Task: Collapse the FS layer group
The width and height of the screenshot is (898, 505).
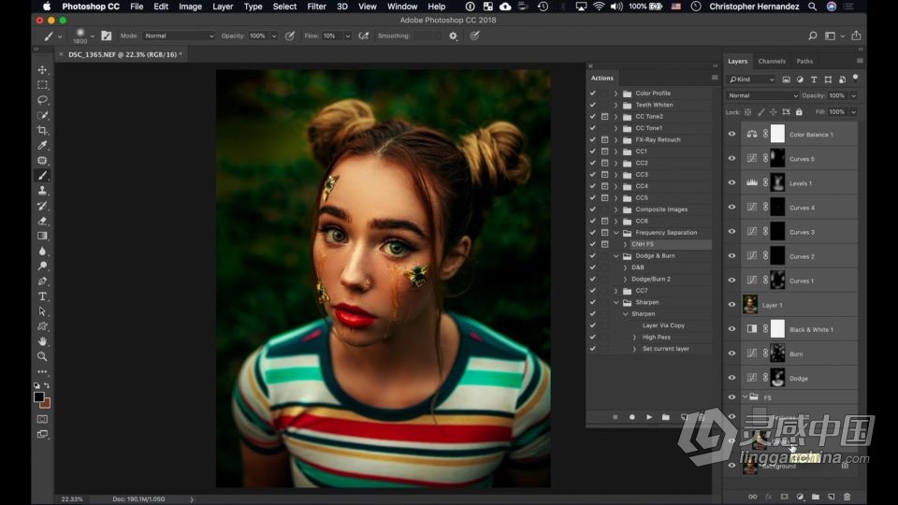Action: (x=746, y=397)
